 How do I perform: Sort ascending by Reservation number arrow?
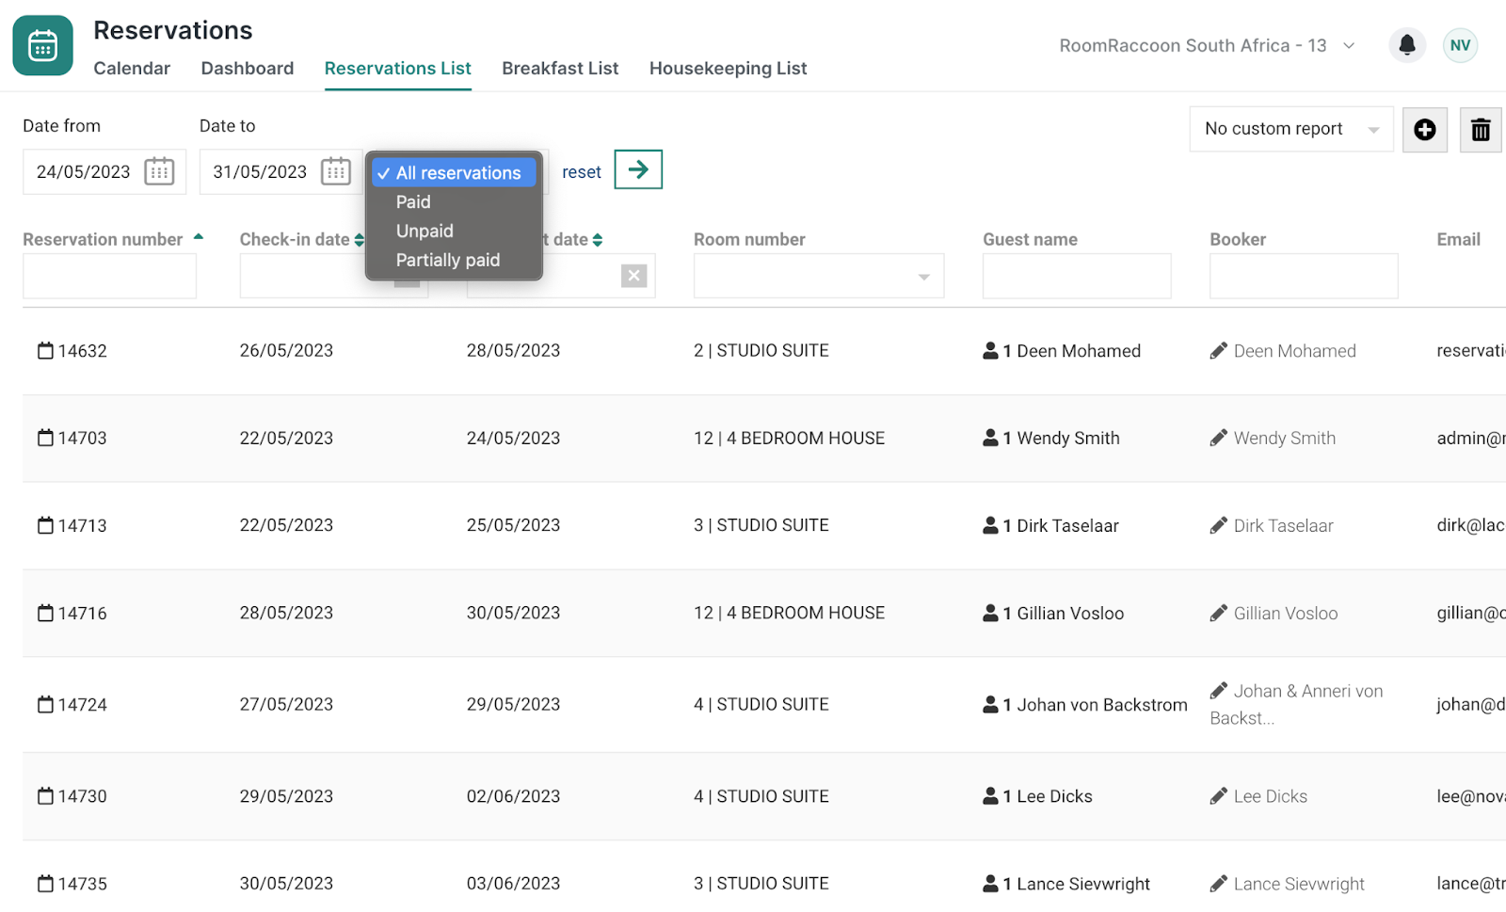[199, 237]
